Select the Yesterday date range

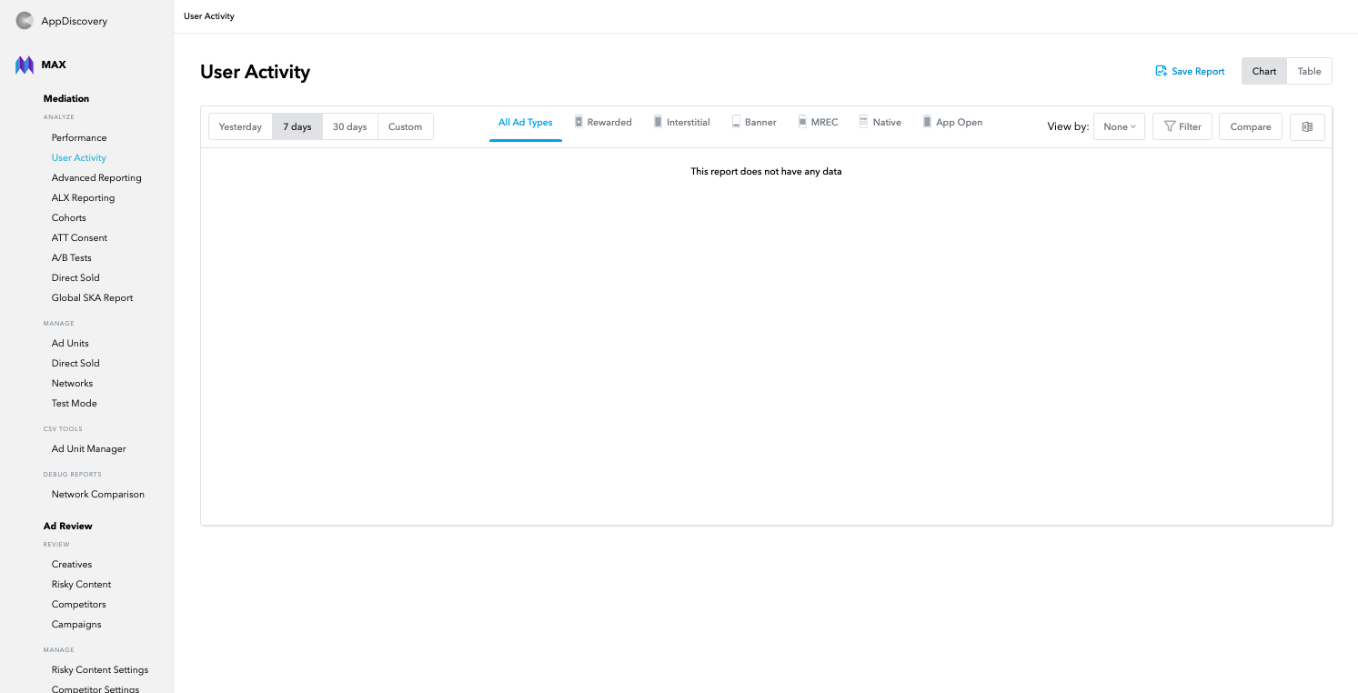click(x=239, y=126)
